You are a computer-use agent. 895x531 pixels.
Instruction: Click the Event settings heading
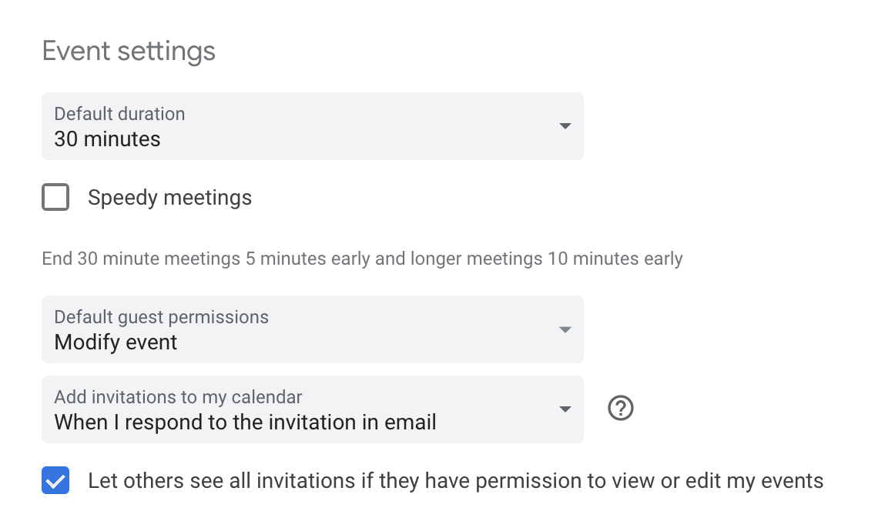point(129,52)
